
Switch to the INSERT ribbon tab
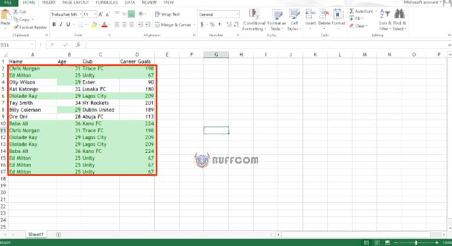point(48,3)
